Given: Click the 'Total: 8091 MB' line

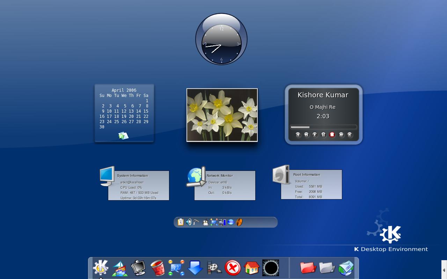Looking at the screenshot, I should click(308, 197).
